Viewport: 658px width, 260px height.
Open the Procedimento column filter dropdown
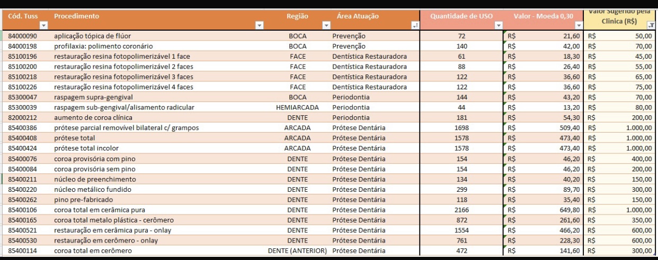click(x=260, y=25)
